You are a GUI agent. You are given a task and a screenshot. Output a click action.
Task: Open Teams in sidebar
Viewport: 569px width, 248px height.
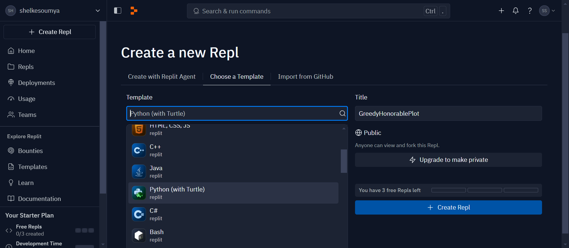(x=50, y=115)
